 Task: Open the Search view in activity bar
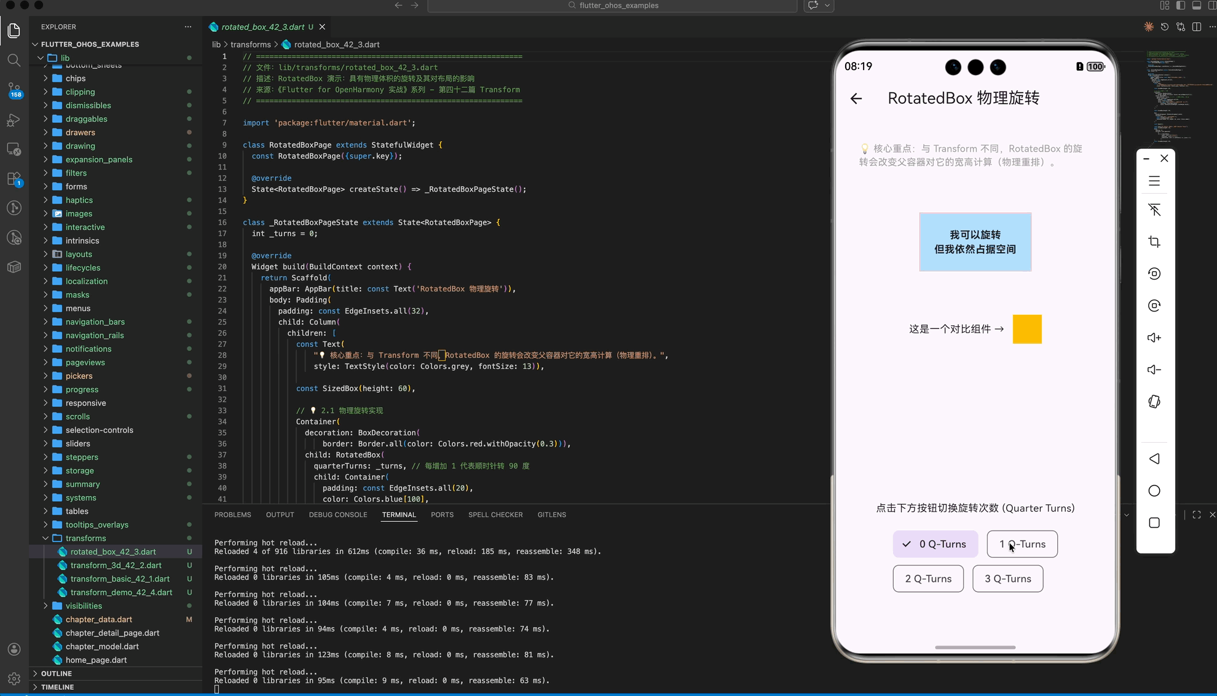pos(14,60)
